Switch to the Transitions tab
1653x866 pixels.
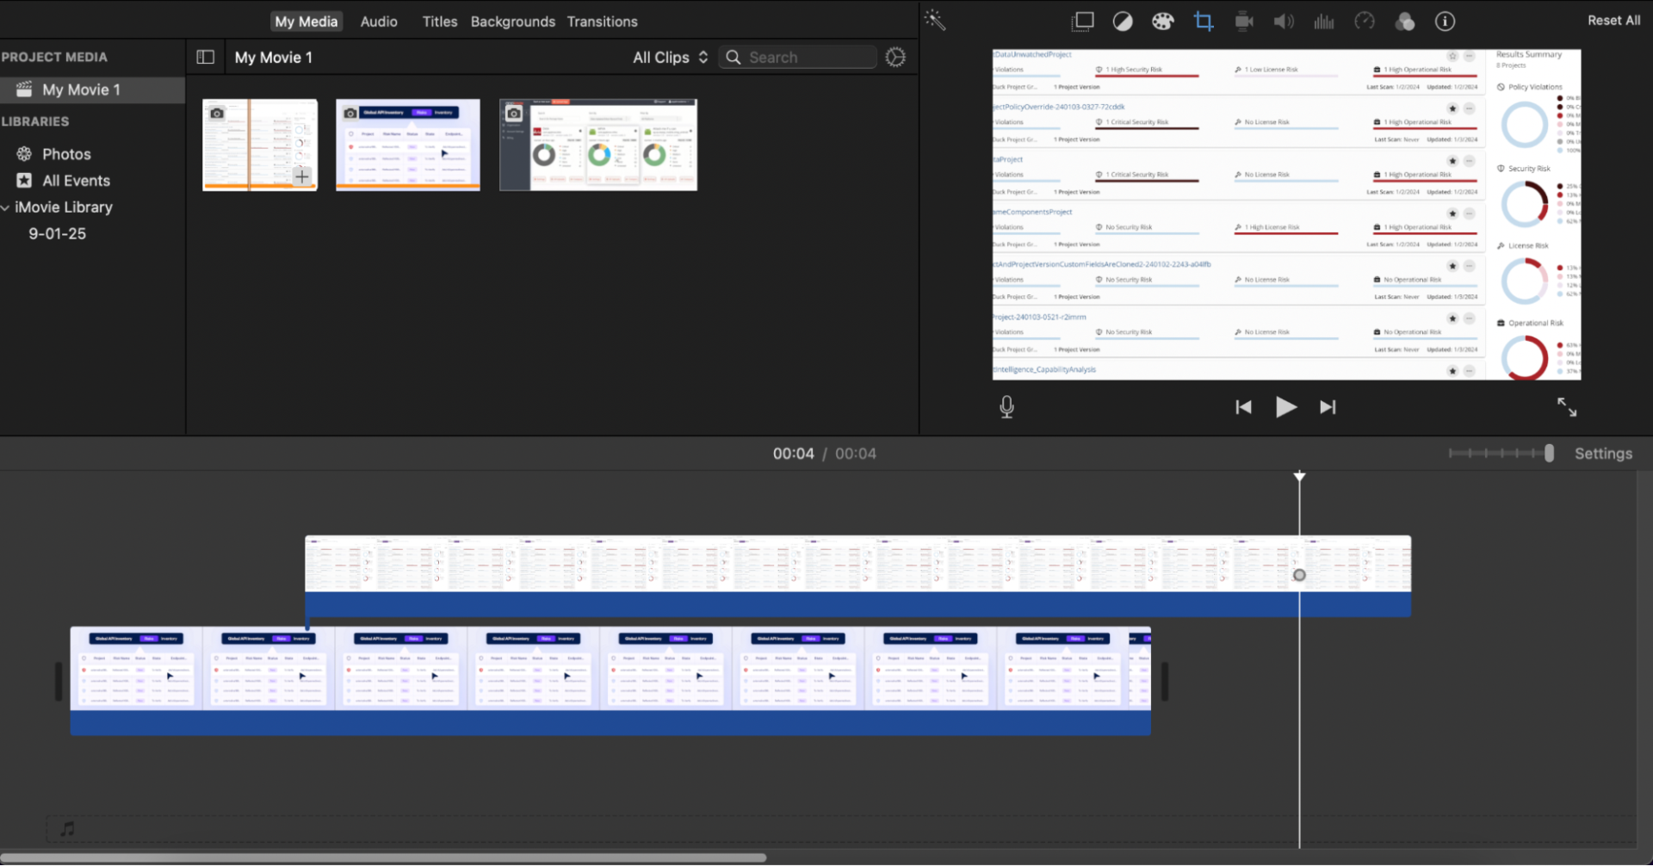(602, 22)
